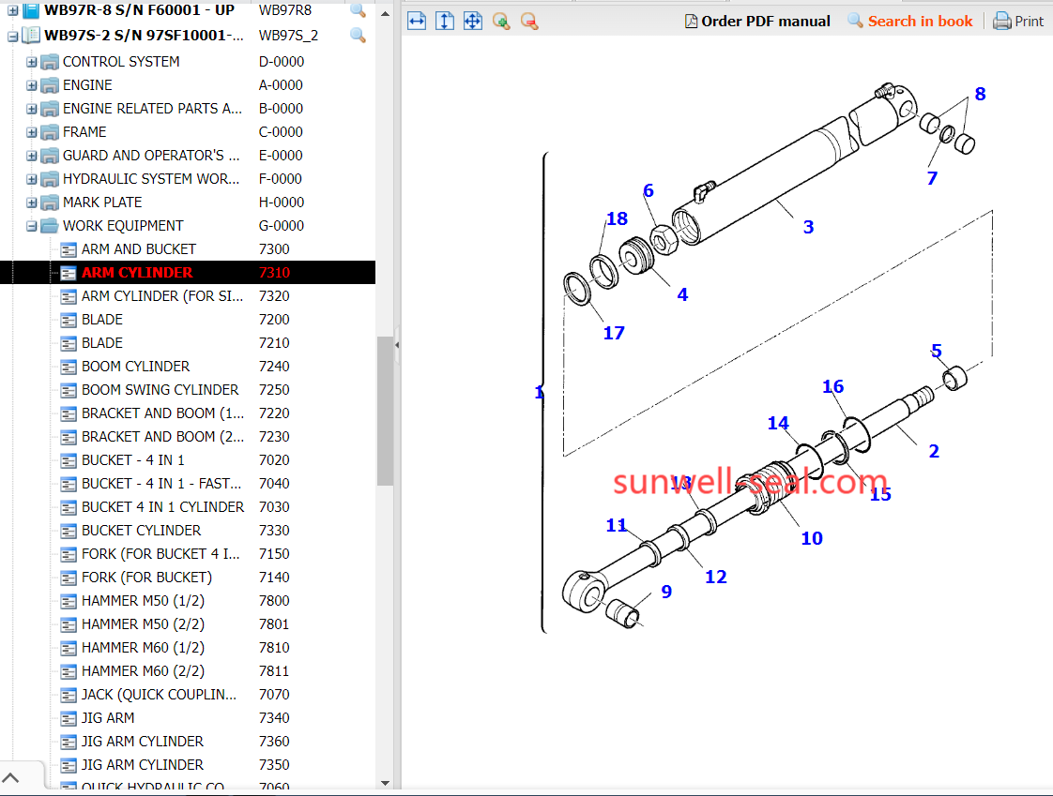Image resolution: width=1053 pixels, height=796 pixels.
Task: Expand the WB97R-8 S/N F60001 book
Action: tap(13, 11)
